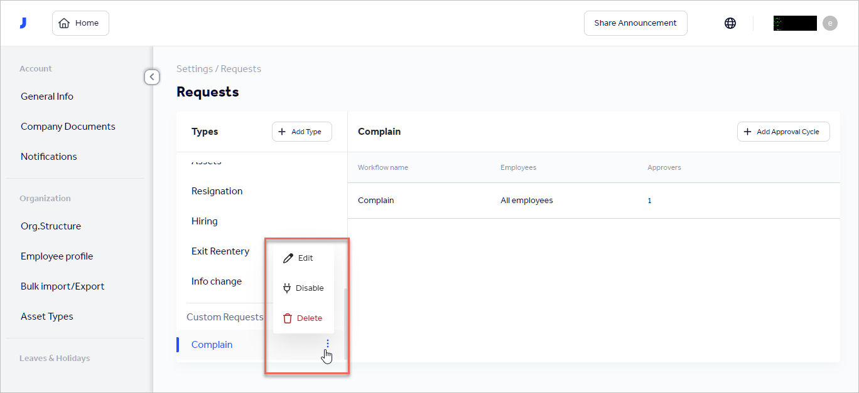The width and height of the screenshot is (859, 393).
Task: Click the plus icon on Add Type
Action: coord(282,132)
